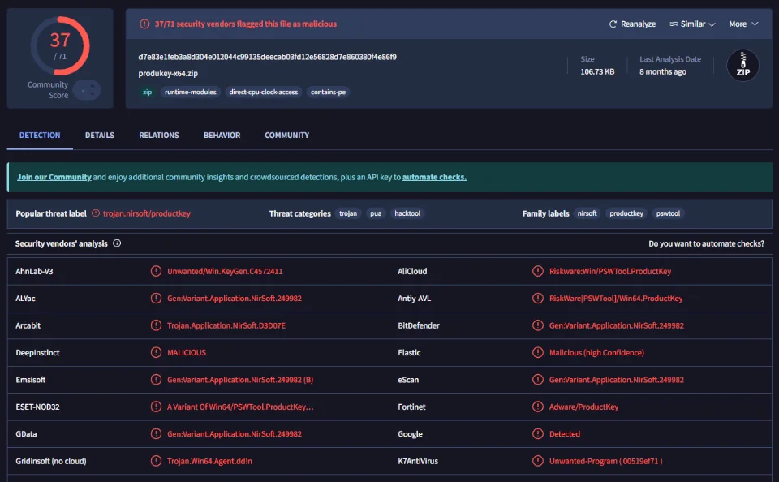
Task: Click the popular threat label trojan.nirsoft/productkey
Action: 147,213
